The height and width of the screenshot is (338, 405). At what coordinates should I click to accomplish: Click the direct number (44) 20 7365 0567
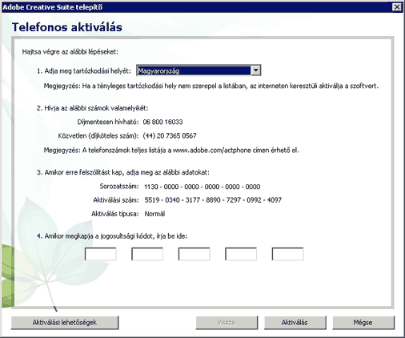[x=170, y=136]
